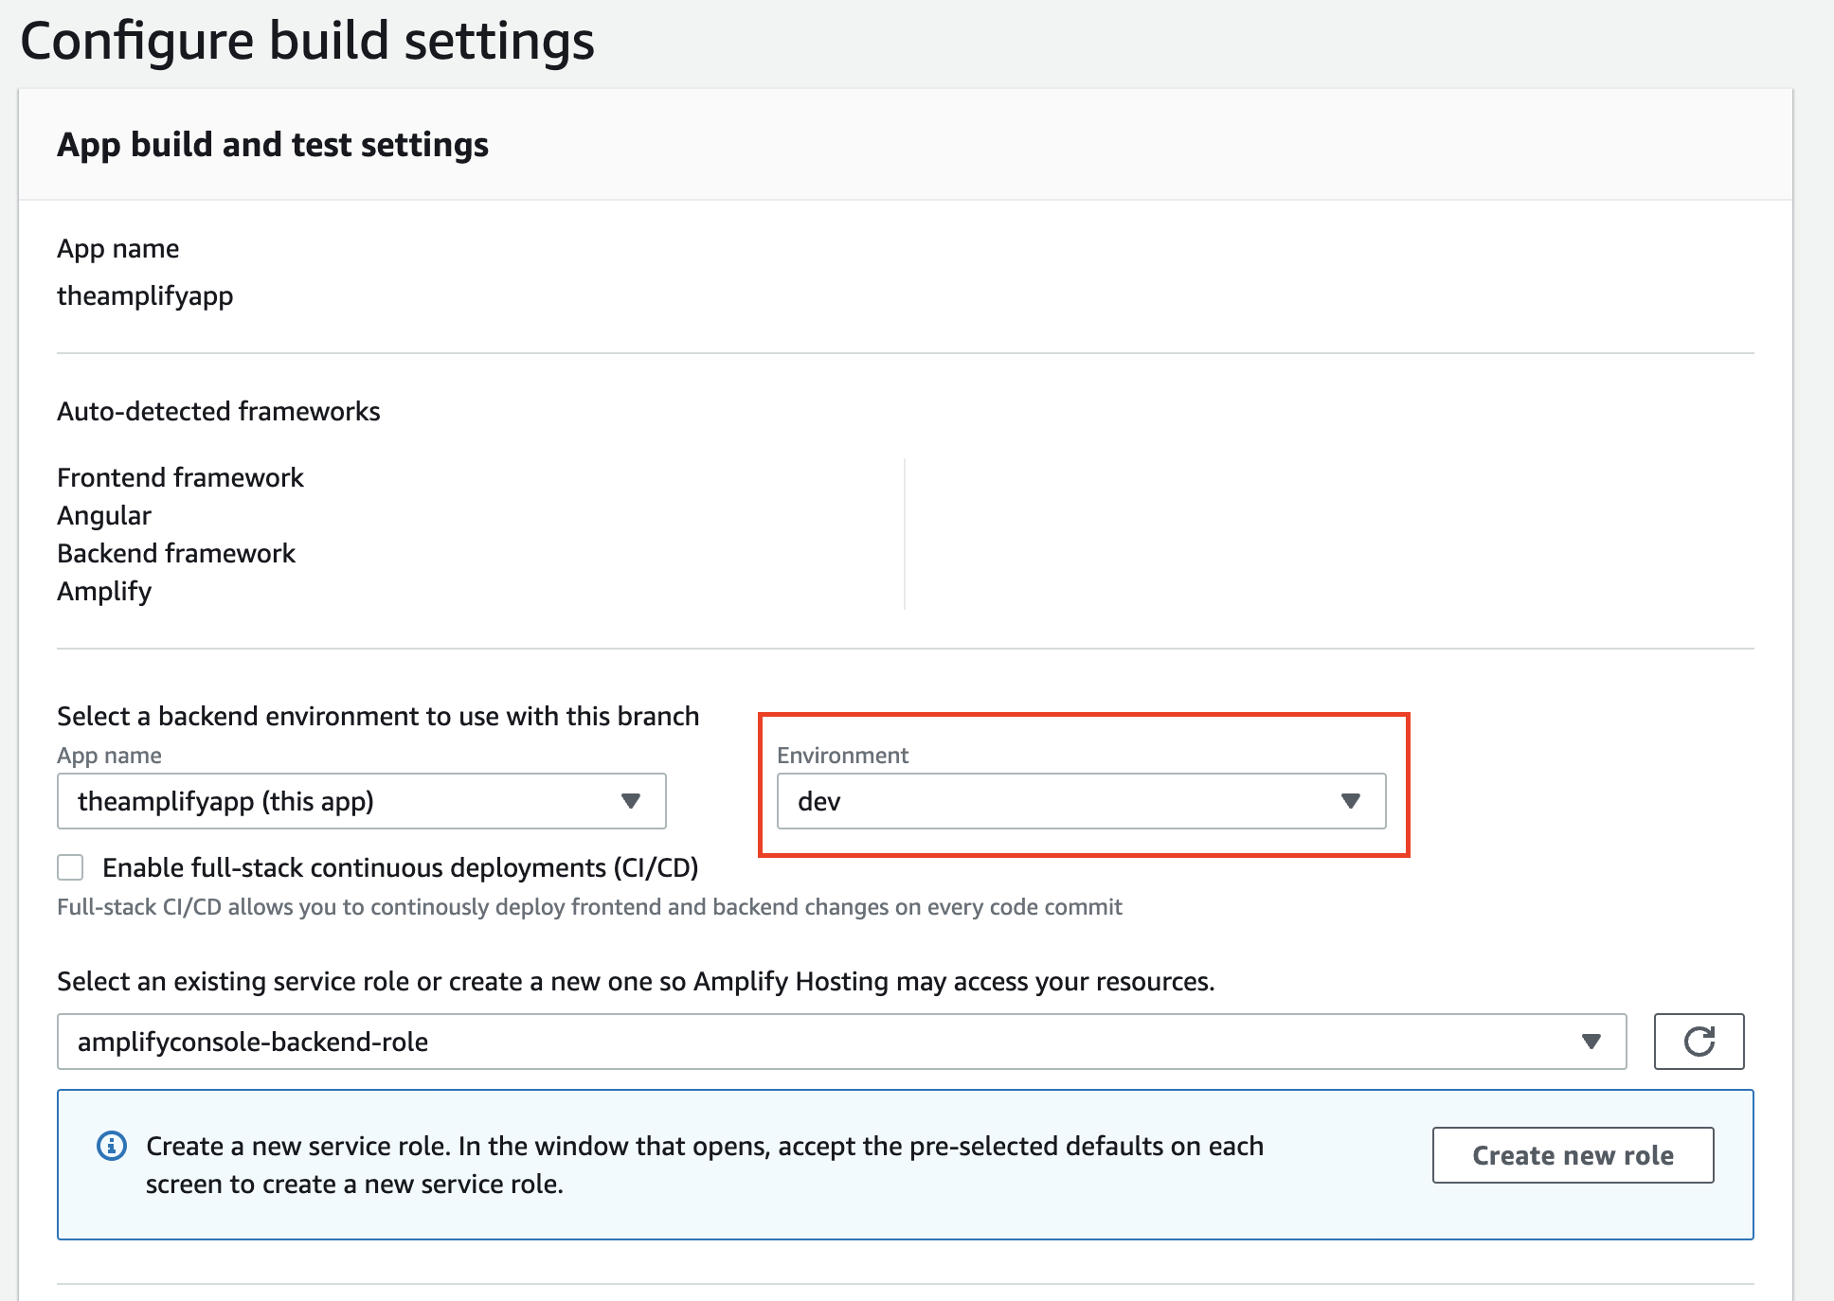Open the Environment dropdown showing dev
1834x1301 pixels.
click(1081, 801)
